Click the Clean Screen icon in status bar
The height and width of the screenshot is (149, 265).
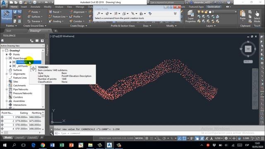pos(258,138)
